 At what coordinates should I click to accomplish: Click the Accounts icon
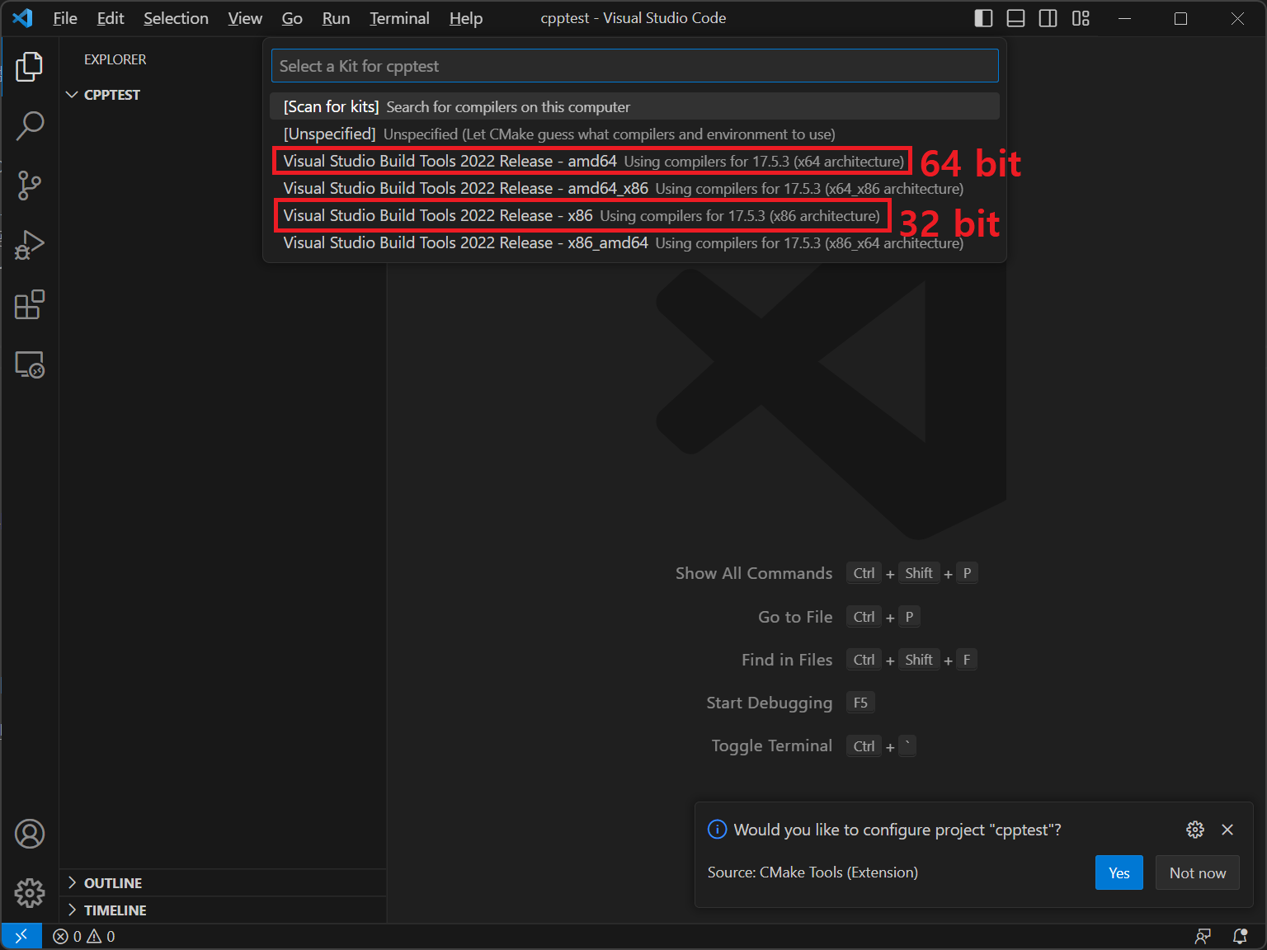(30, 834)
